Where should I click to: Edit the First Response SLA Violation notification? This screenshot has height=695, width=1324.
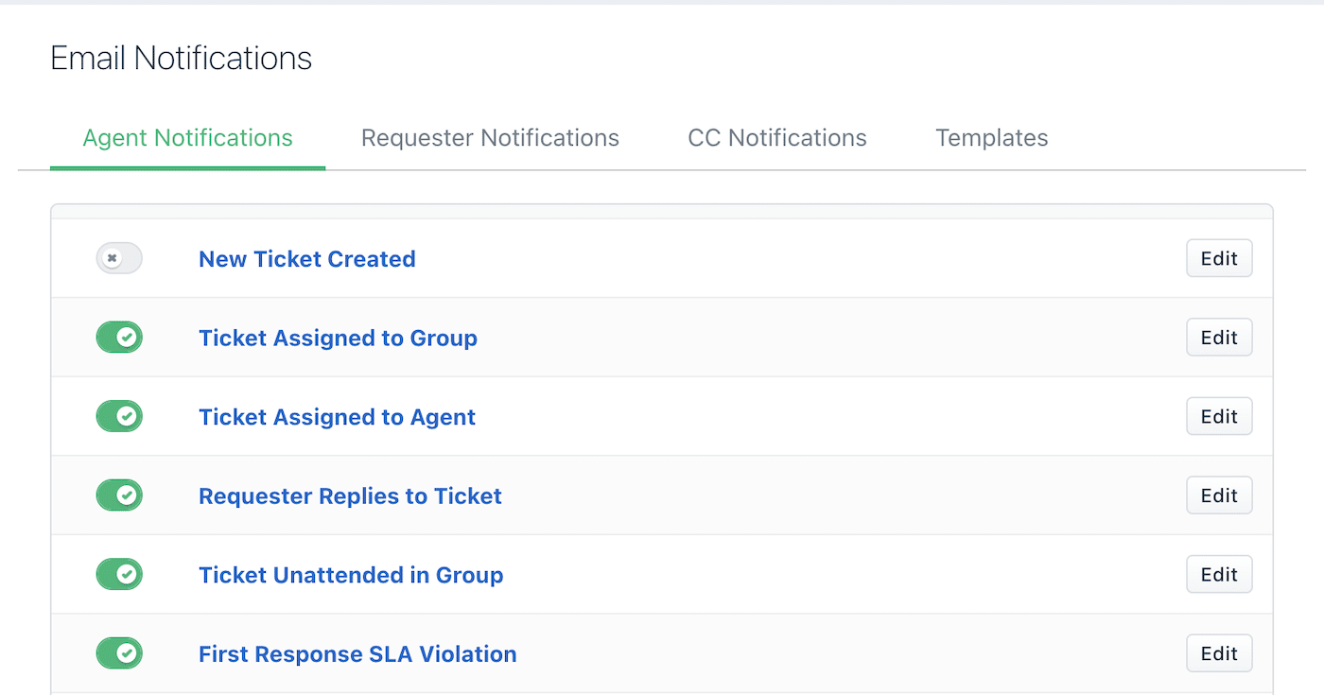[1218, 652]
